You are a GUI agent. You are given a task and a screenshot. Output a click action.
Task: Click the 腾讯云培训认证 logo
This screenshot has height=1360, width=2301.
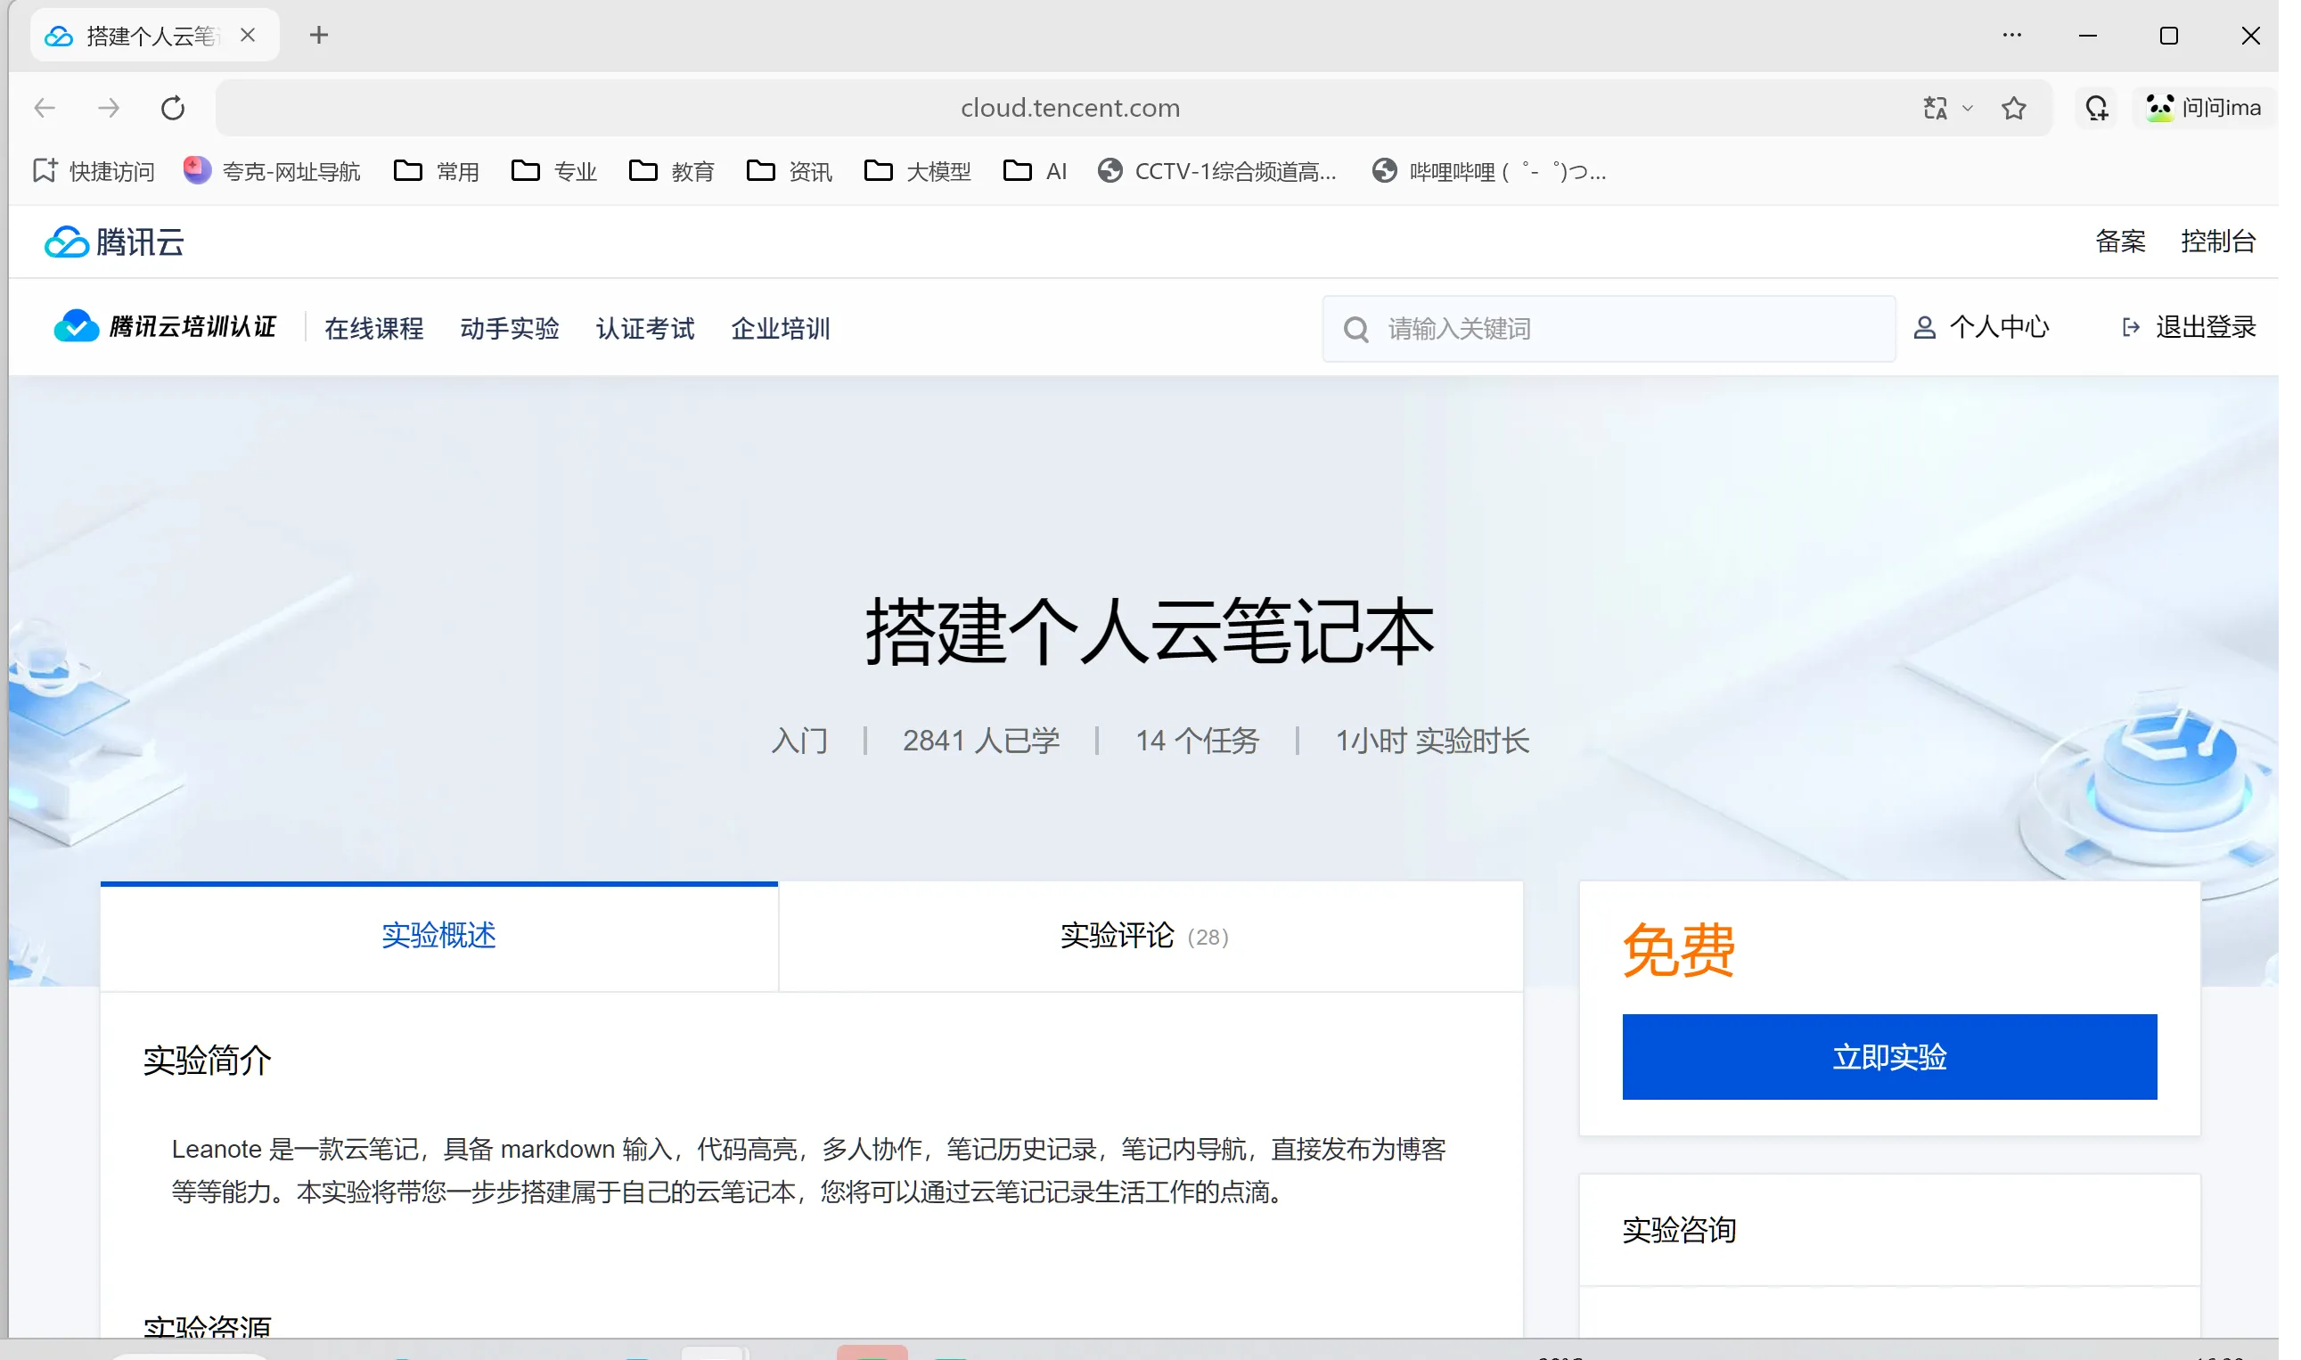click(x=165, y=327)
